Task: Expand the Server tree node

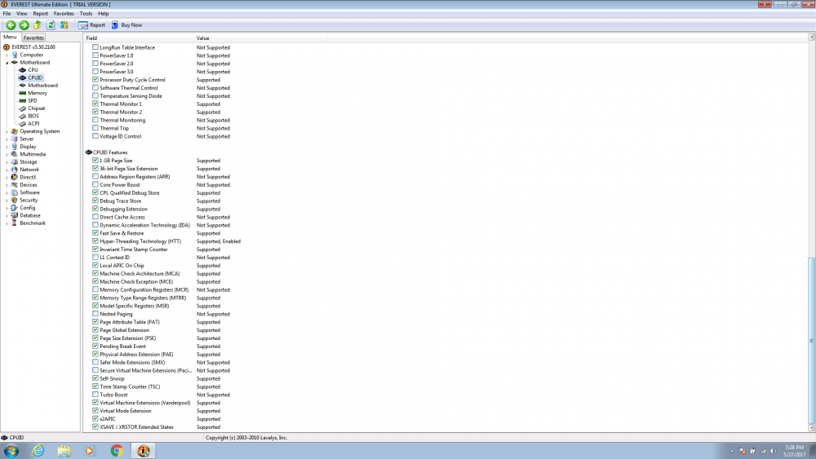Action: tap(7, 139)
